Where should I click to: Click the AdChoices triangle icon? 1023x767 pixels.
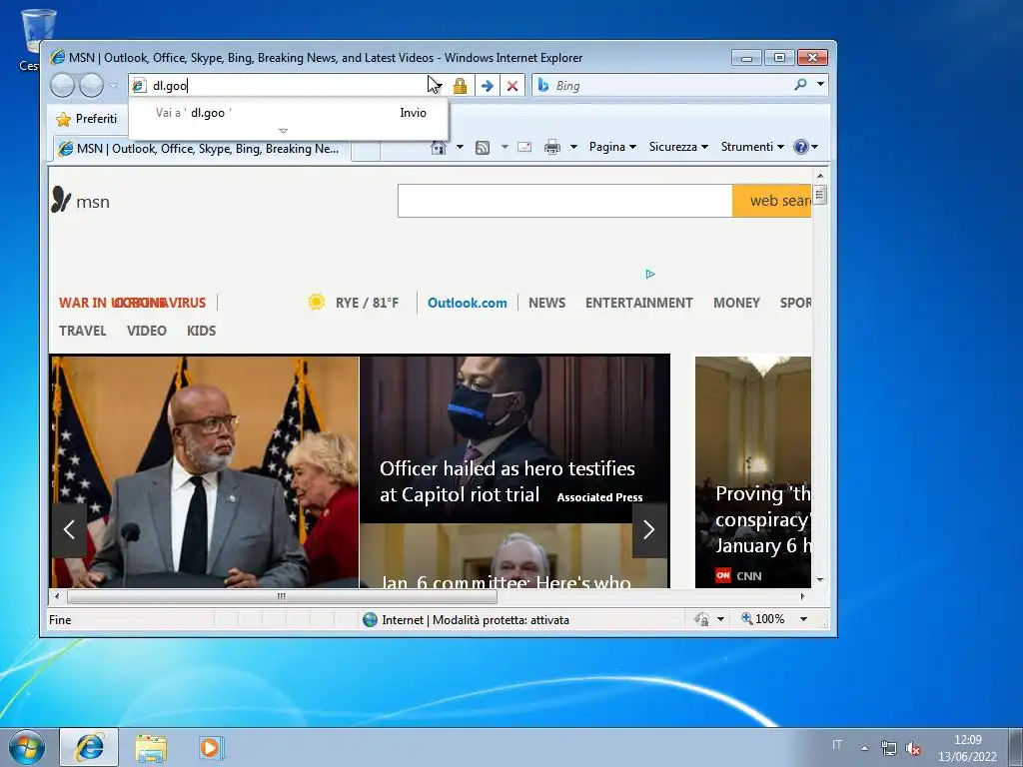pyautogui.click(x=649, y=274)
